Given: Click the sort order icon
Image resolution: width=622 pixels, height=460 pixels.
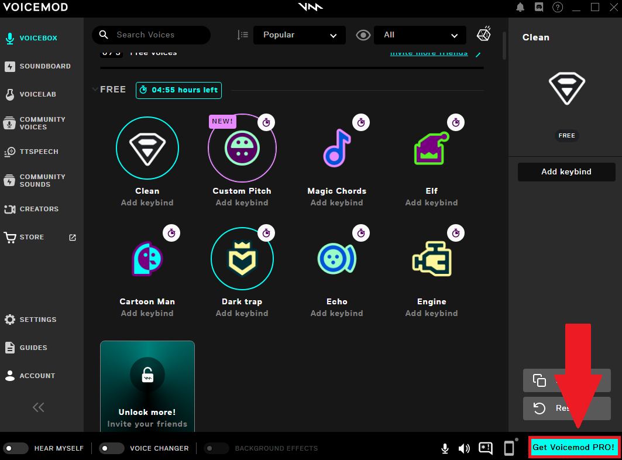Looking at the screenshot, I should (x=242, y=35).
